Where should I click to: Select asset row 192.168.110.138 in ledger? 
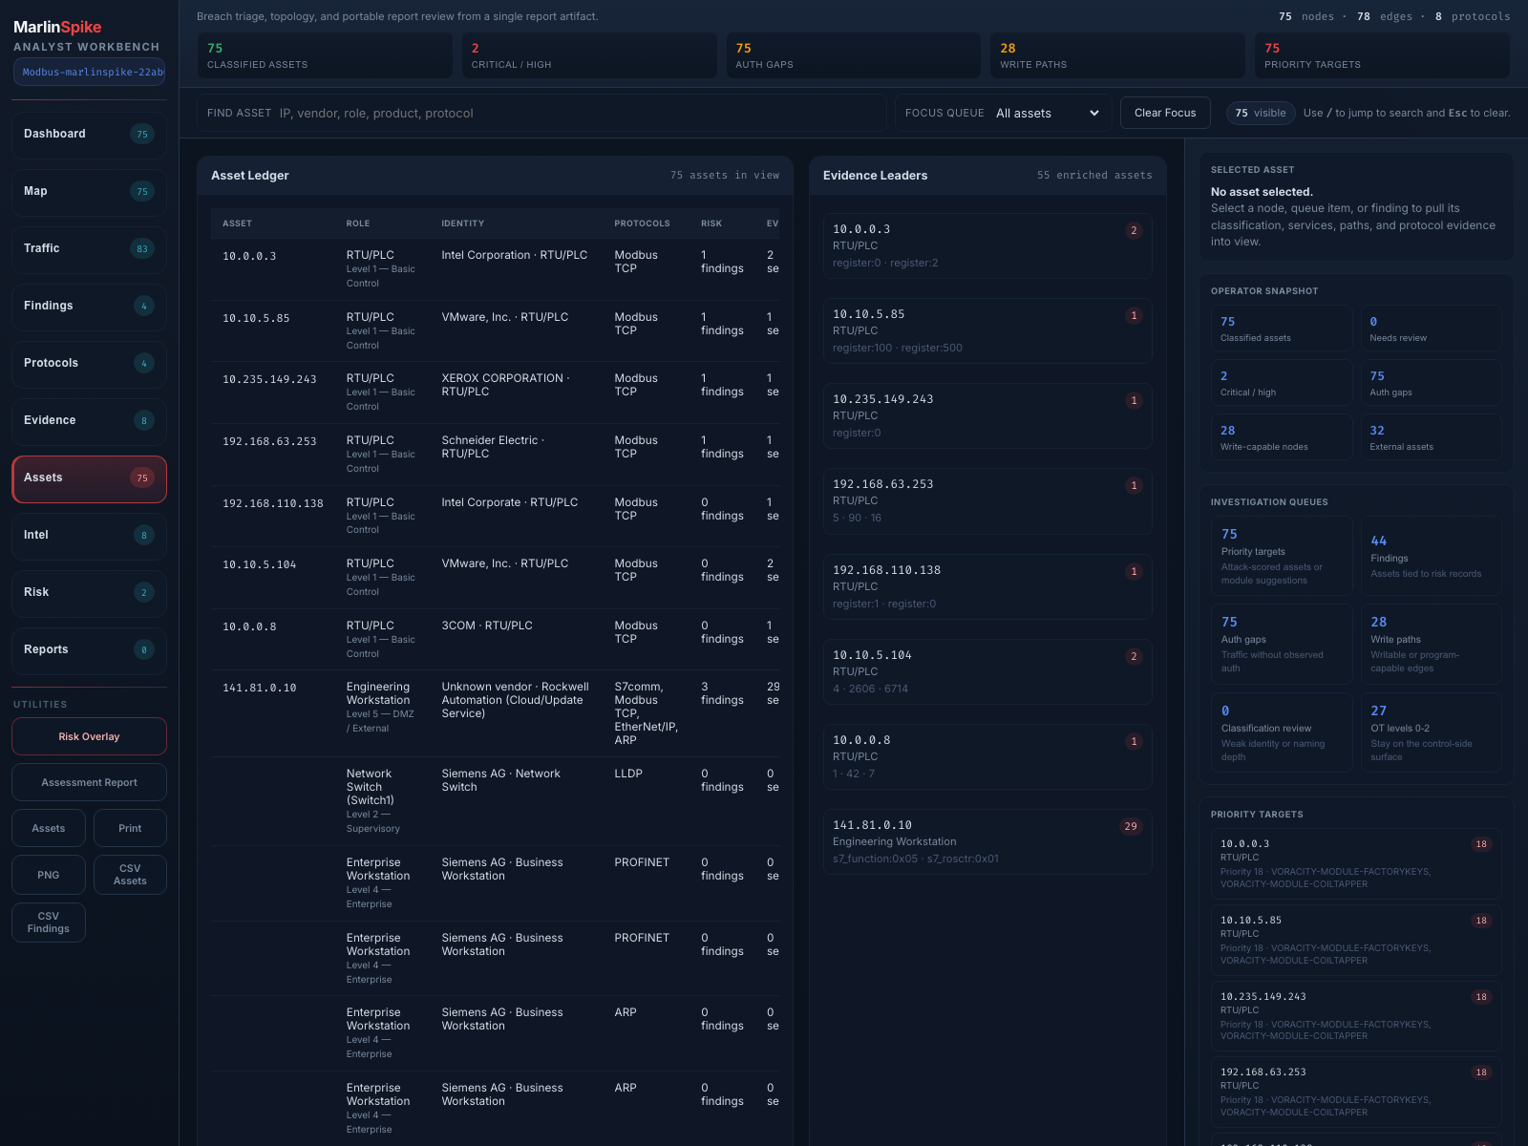(x=495, y=517)
